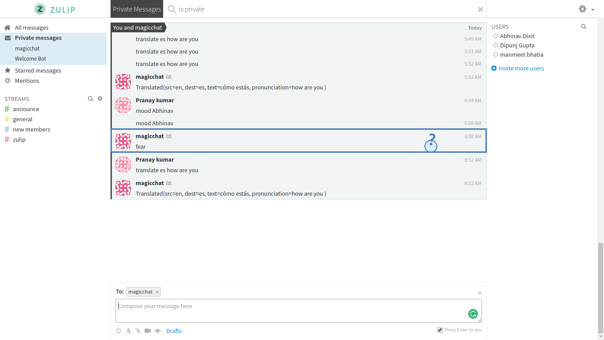The height and width of the screenshot is (340, 604).
Task: Select user Dipunj Gupta
Action: [x=517, y=45]
